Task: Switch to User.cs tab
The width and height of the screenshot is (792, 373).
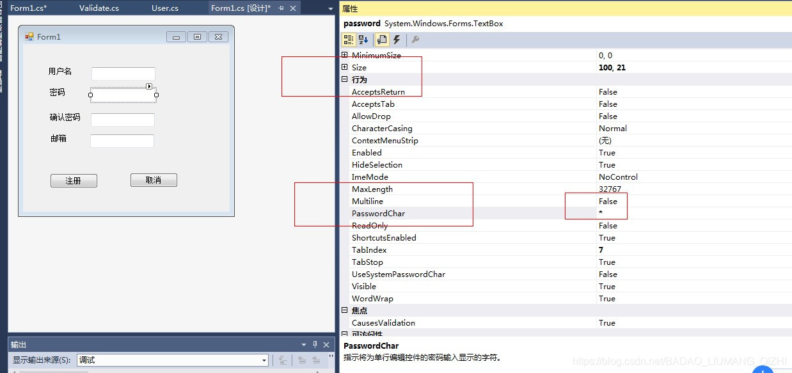Action: [x=165, y=8]
